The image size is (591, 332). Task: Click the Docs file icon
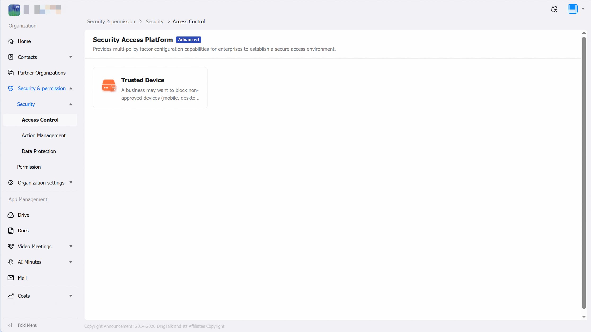point(11,230)
